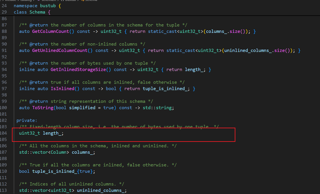
Task: Click 'std::vector<uint32_t>' type on line 113
Action: [47, 190]
